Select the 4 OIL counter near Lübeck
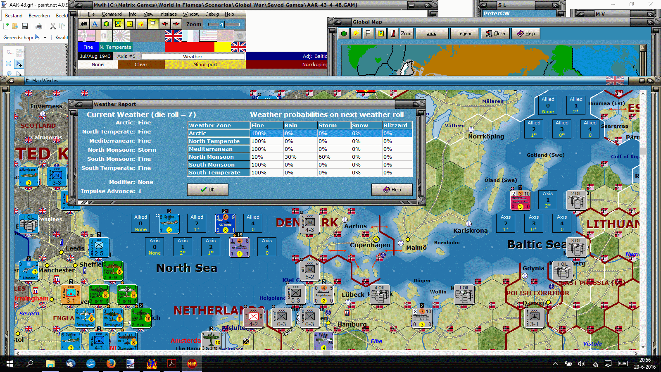 coord(380,295)
